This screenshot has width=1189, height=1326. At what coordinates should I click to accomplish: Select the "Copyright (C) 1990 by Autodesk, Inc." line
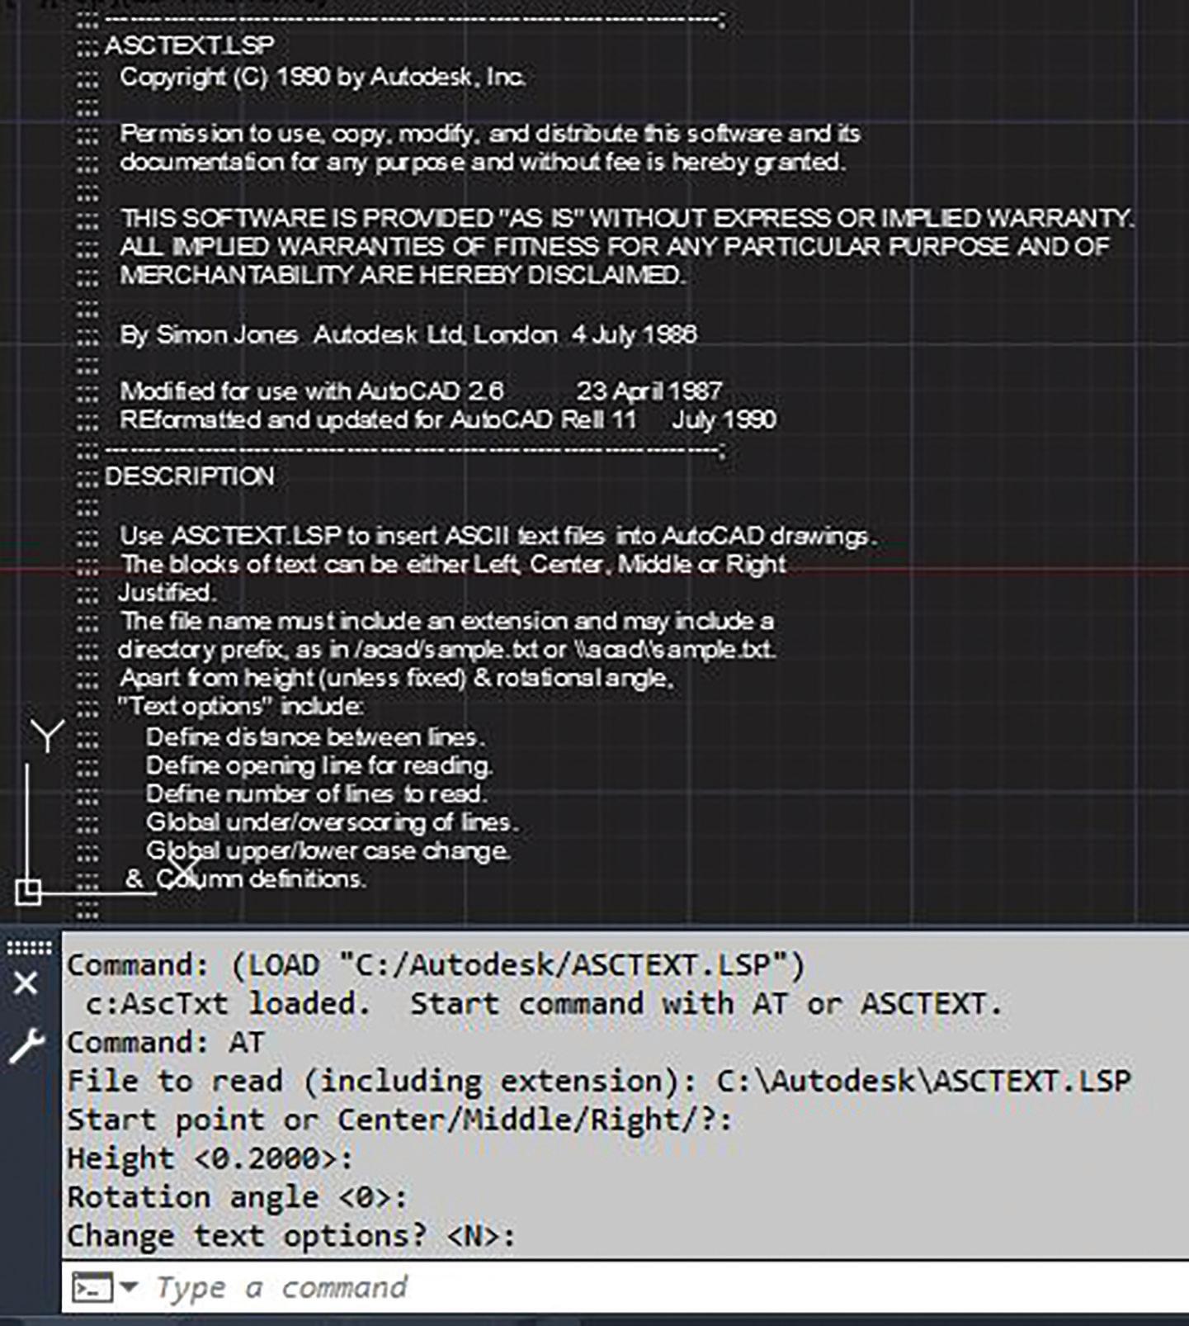coord(323,77)
